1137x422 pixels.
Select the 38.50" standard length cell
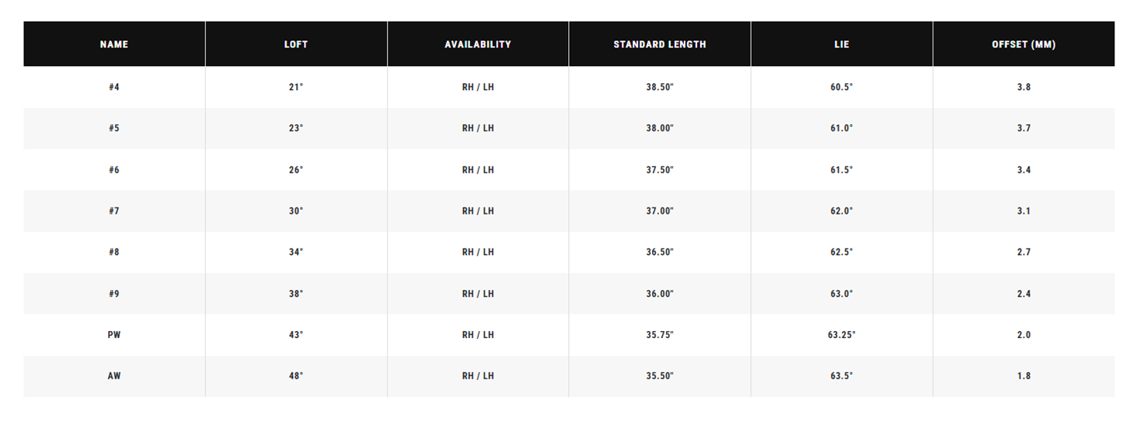pyautogui.click(x=660, y=87)
